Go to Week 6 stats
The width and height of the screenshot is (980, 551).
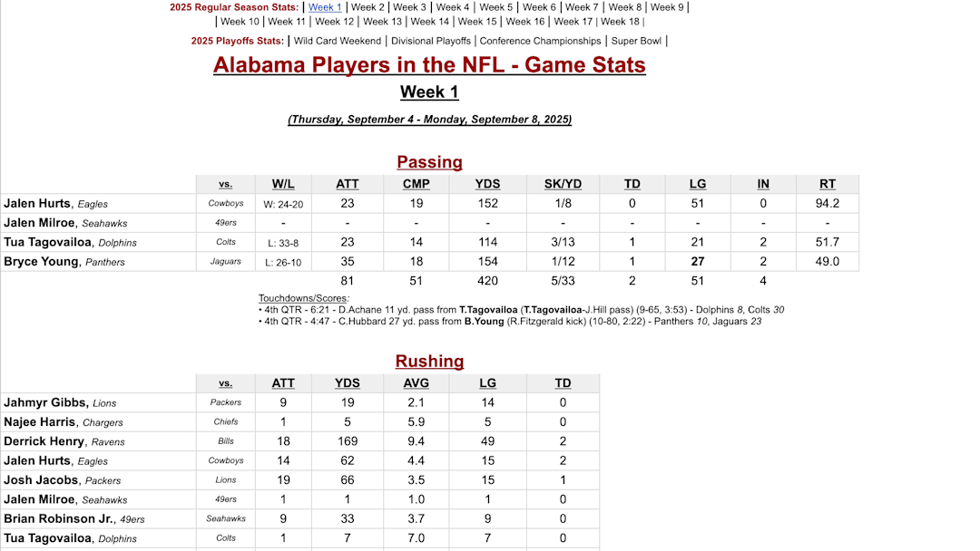pyautogui.click(x=538, y=7)
